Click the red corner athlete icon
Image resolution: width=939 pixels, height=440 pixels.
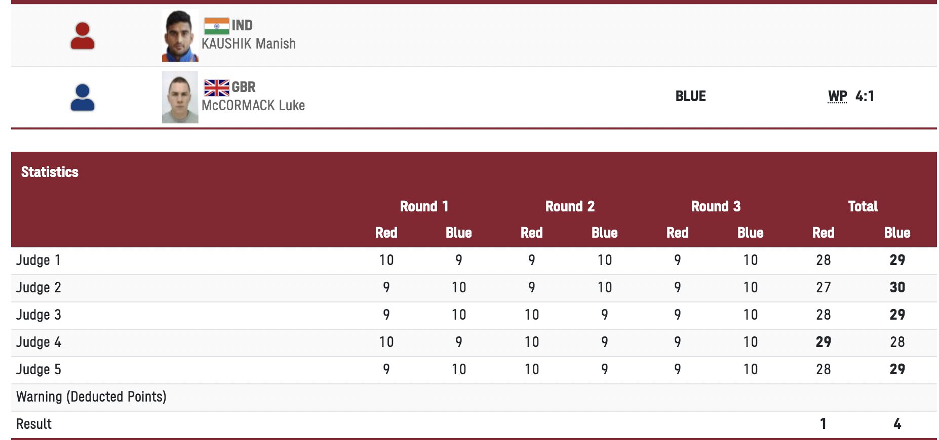[x=83, y=36]
